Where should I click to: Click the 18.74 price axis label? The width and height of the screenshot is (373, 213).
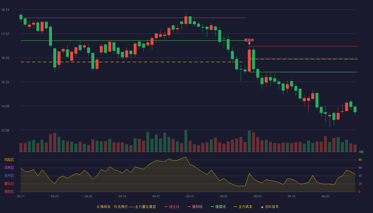[x=5, y=10]
